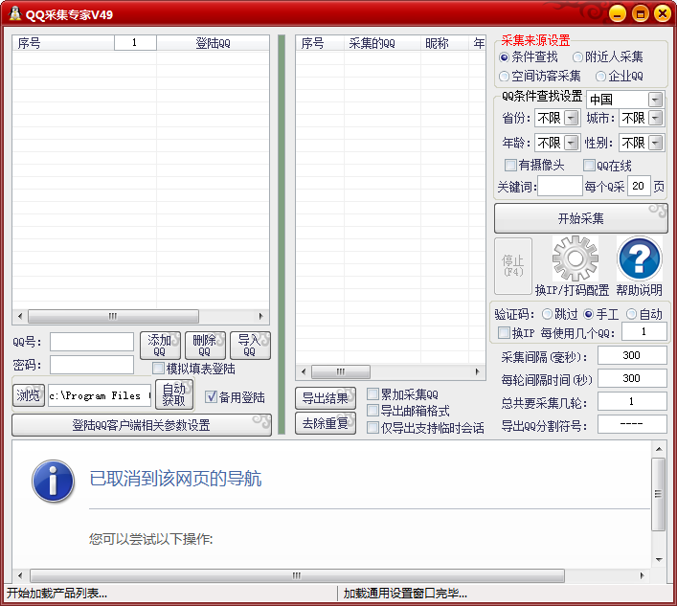Click the 每个Q采 pages field
Image resolution: width=677 pixels, height=606 pixels.
[639, 186]
